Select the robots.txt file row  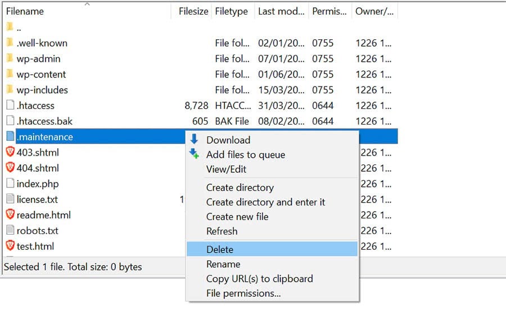(38, 230)
